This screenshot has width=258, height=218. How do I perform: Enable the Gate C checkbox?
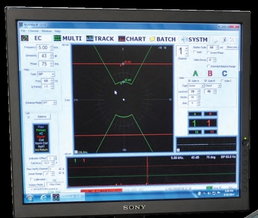pos(222,80)
